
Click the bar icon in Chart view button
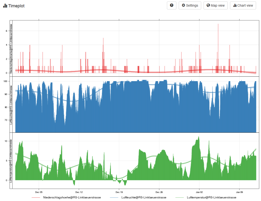(235, 6)
